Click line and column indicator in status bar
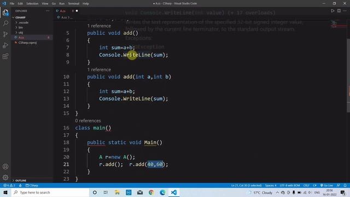350x197 pixels. (247, 186)
